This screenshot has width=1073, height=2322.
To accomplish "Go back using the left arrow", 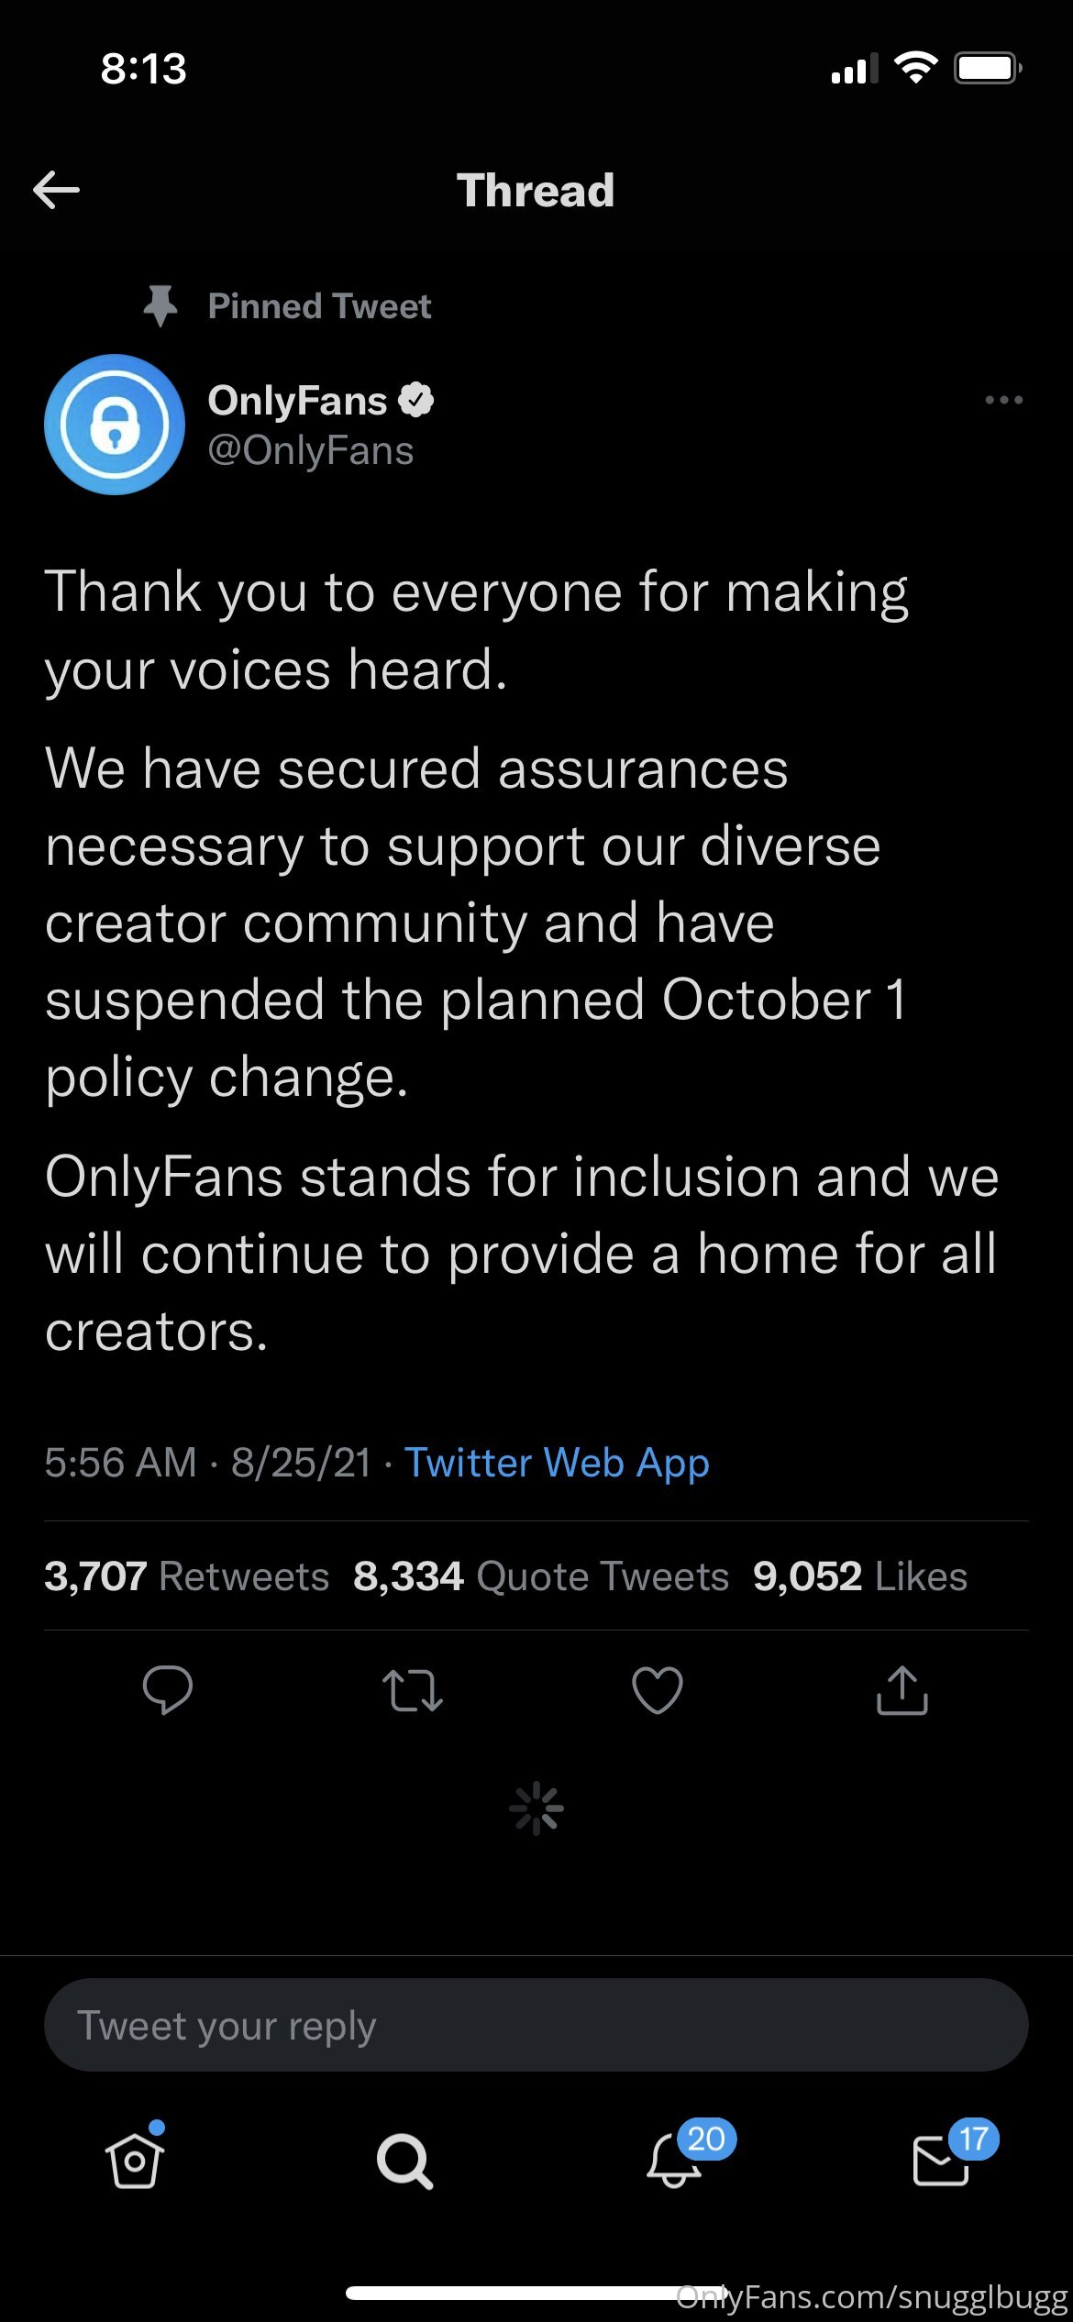I will click(x=56, y=190).
